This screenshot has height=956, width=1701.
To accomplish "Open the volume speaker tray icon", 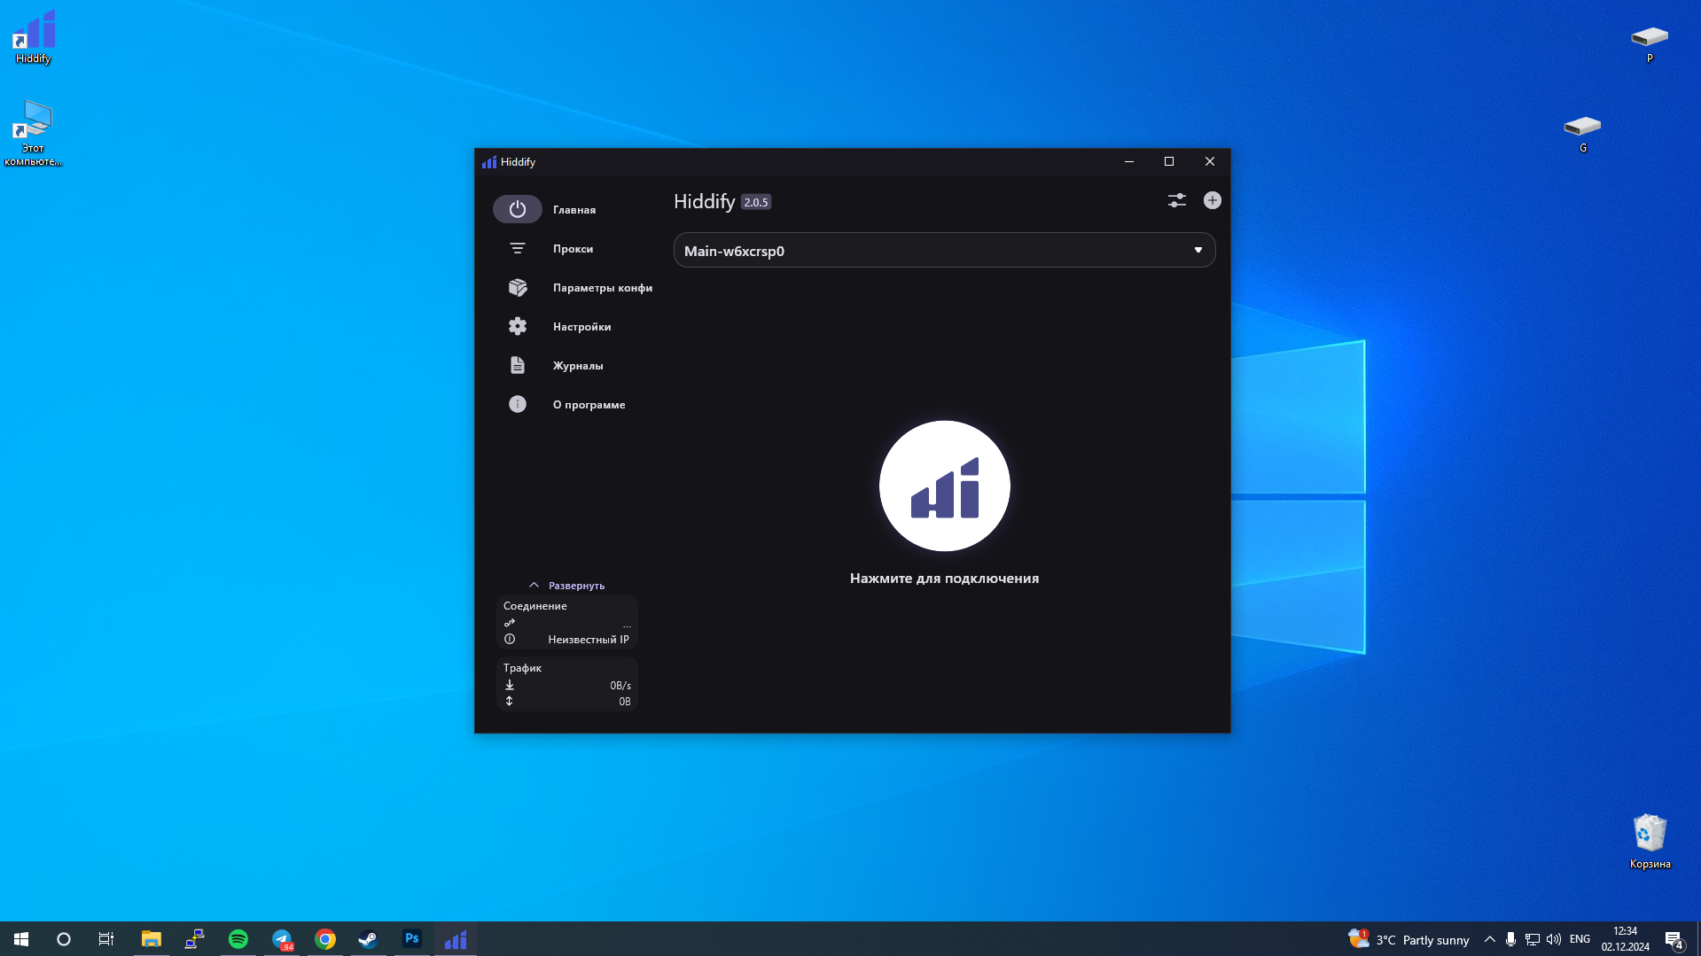I will click(1553, 939).
